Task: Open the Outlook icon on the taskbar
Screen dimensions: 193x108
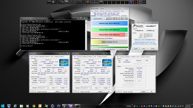Action: point(40,106)
